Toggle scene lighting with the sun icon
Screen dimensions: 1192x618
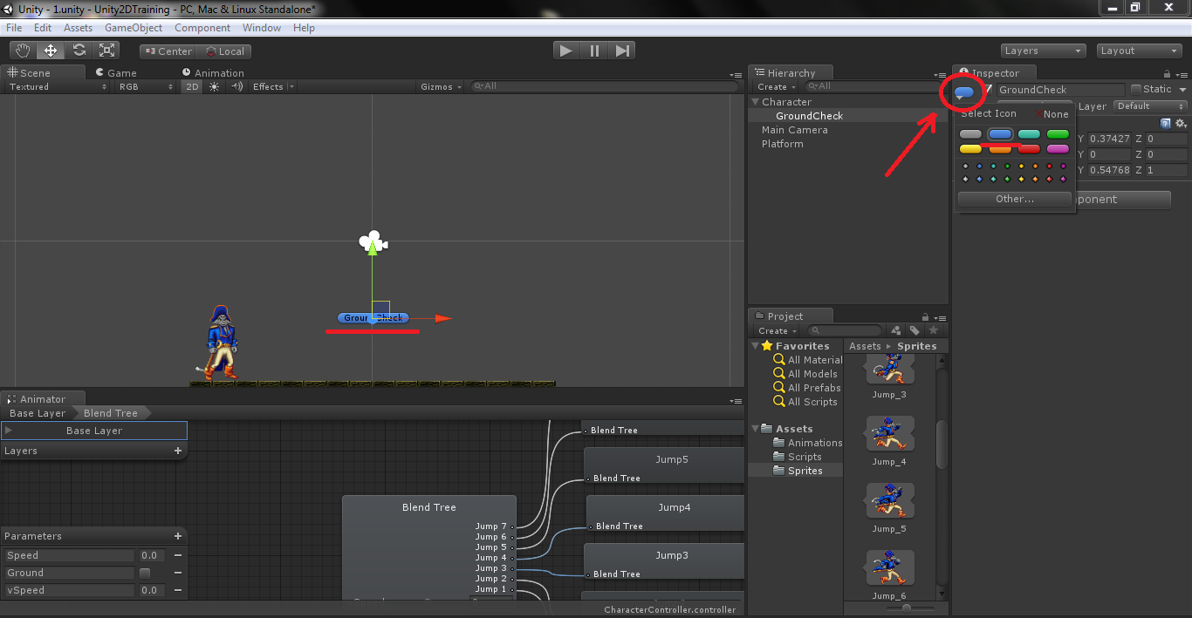coord(214,86)
